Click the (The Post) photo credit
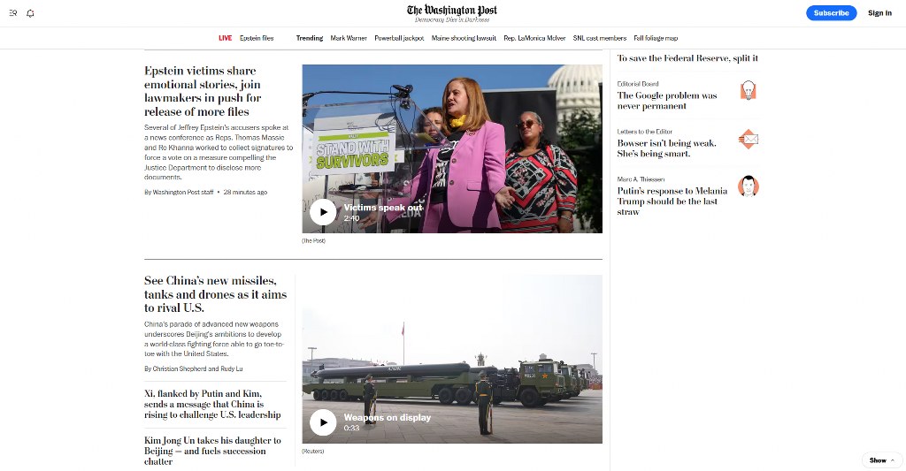Screen dimensions: 906x471 [x=314, y=240]
